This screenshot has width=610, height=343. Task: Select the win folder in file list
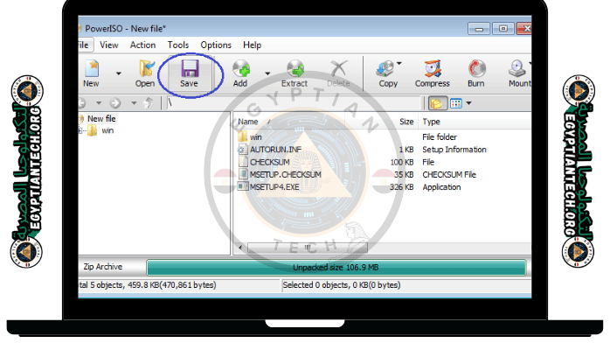point(255,137)
